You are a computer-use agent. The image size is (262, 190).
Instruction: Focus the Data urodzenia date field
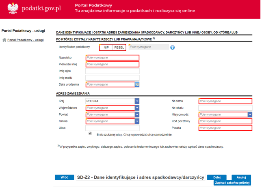pos(110,84)
